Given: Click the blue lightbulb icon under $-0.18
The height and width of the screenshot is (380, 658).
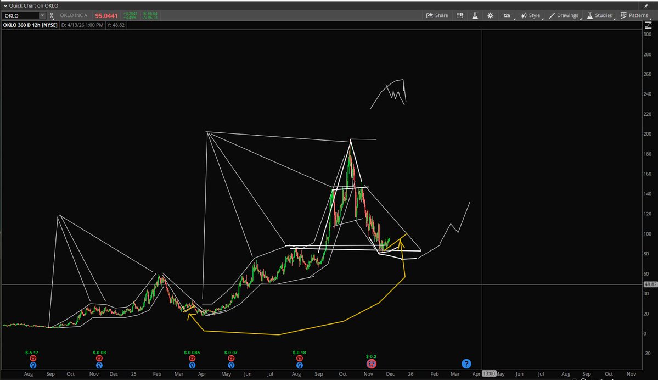Looking at the screenshot, I should pos(299,365).
